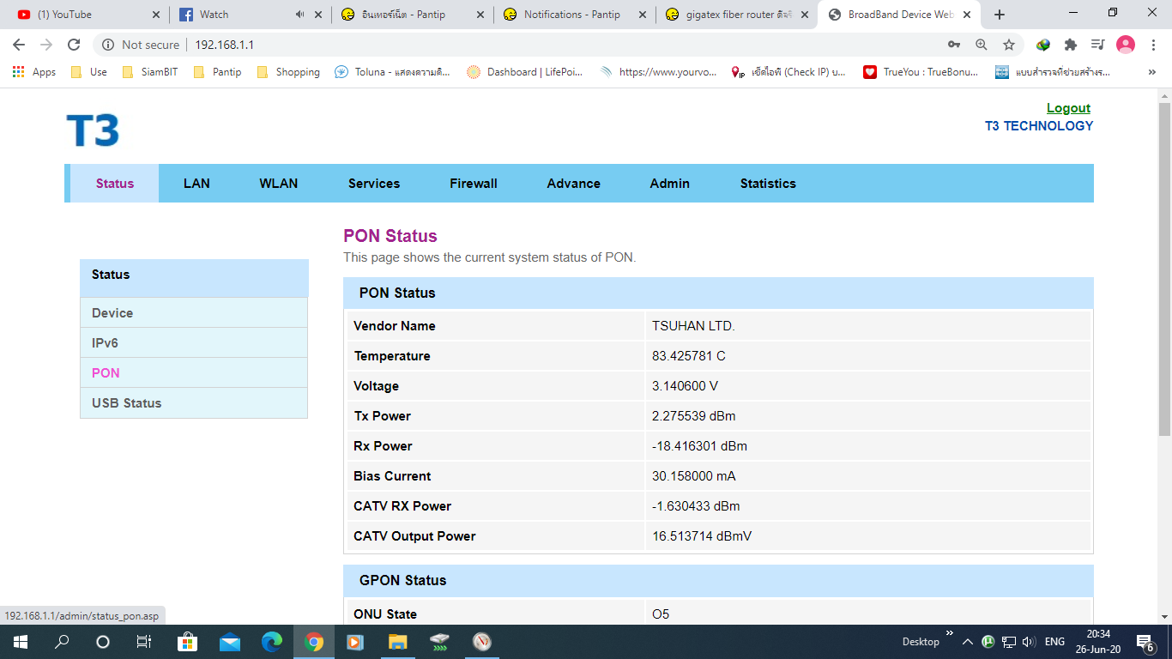Open the Firewall menu
The image size is (1172, 659).
[x=474, y=184]
